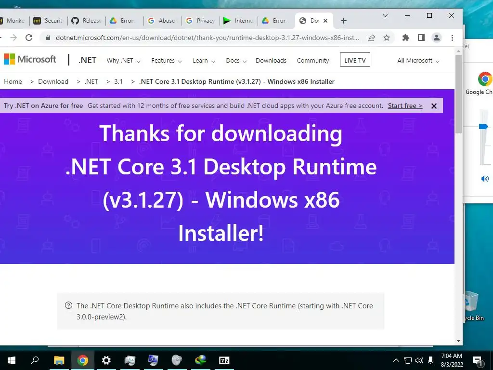Open the Recycle Bin desktop icon

tap(473, 306)
